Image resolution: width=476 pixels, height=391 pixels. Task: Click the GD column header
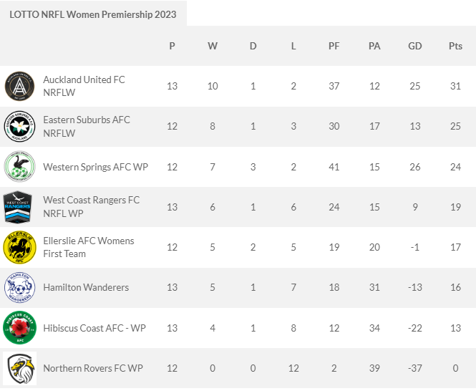[415, 46]
